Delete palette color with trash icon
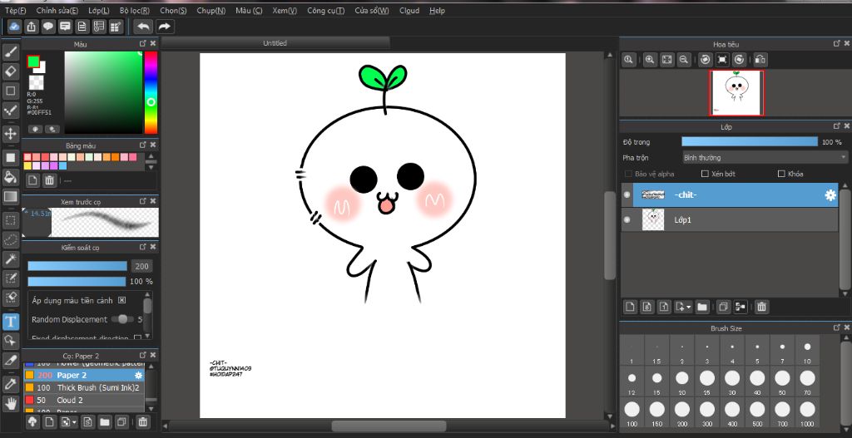852x438 pixels. pos(49,180)
